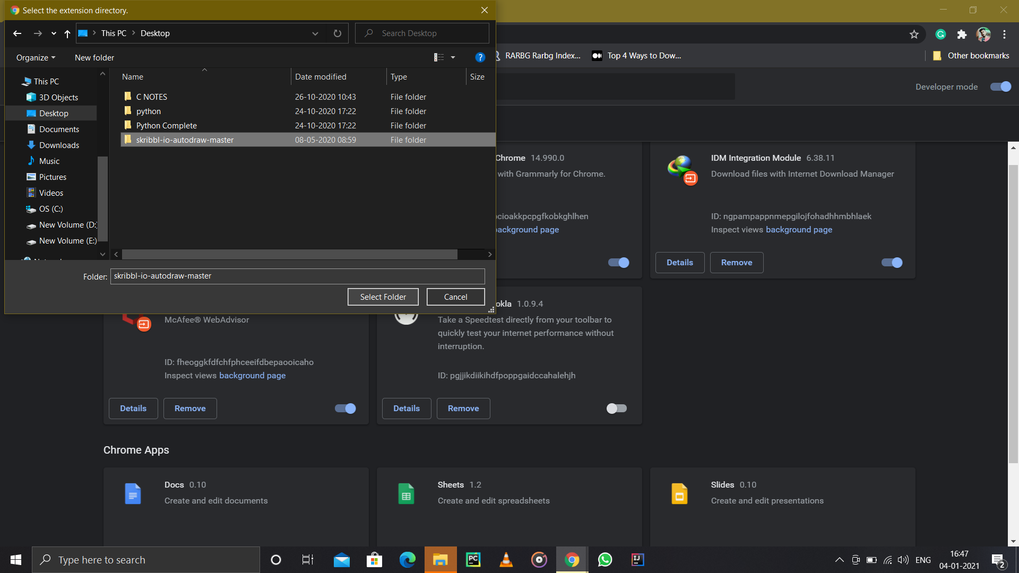Click inside the Folder name input field
The width and height of the screenshot is (1019, 573).
pos(297,276)
